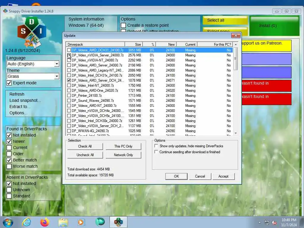The height and width of the screenshot is (228, 304).
Task: Sort list by New column header
Action: [x=166, y=45]
